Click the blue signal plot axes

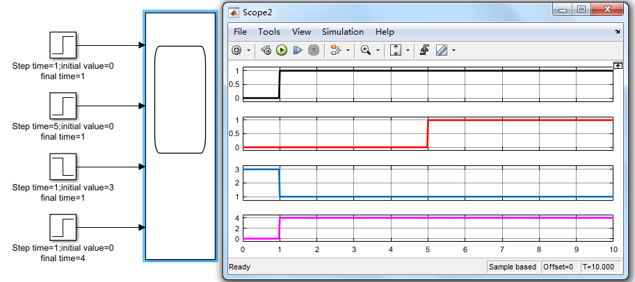click(x=428, y=183)
